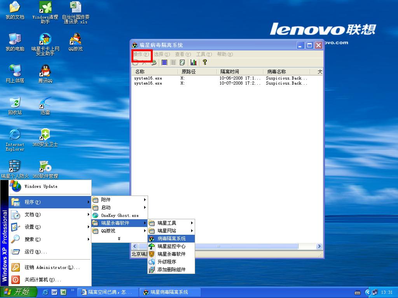Open the 帮助(H) menu
This screenshot has width=398, height=298.
(x=225, y=54)
